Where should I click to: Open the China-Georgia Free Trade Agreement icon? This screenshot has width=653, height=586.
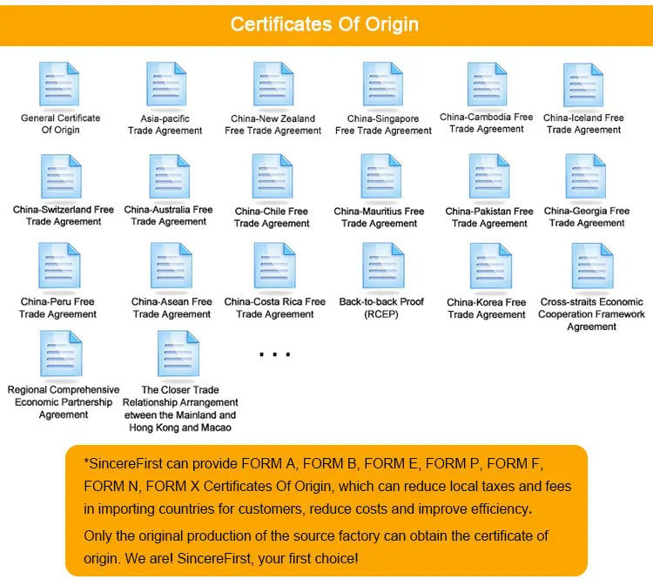tap(586, 176)
